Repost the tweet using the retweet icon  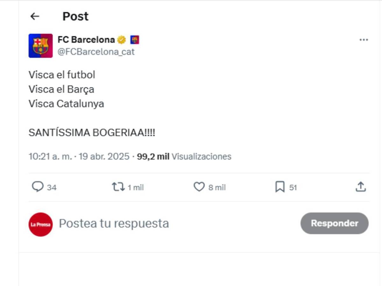pyautogui.click(x=118, y=187)
